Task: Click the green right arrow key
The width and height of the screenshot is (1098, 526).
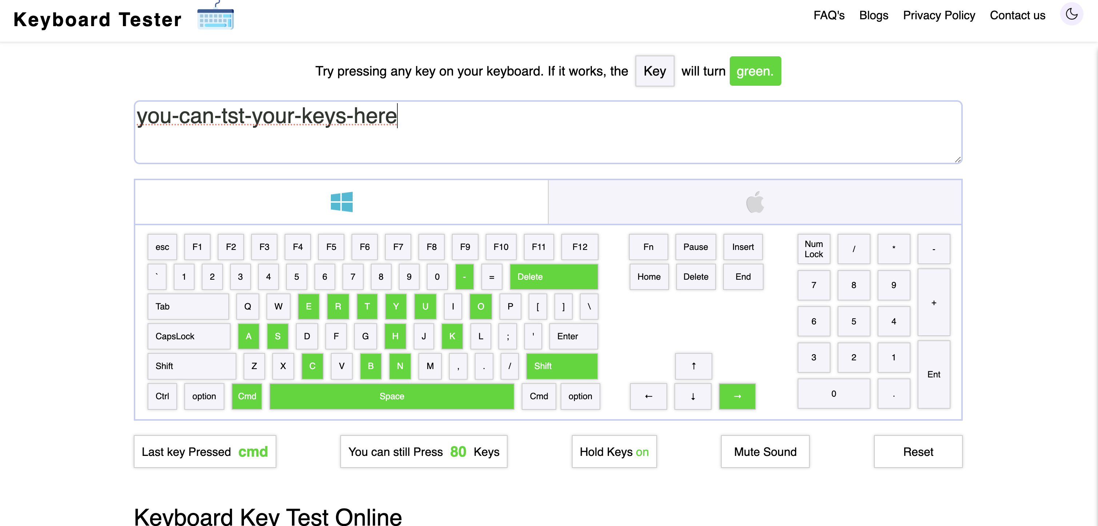Action: pos(737,397)
